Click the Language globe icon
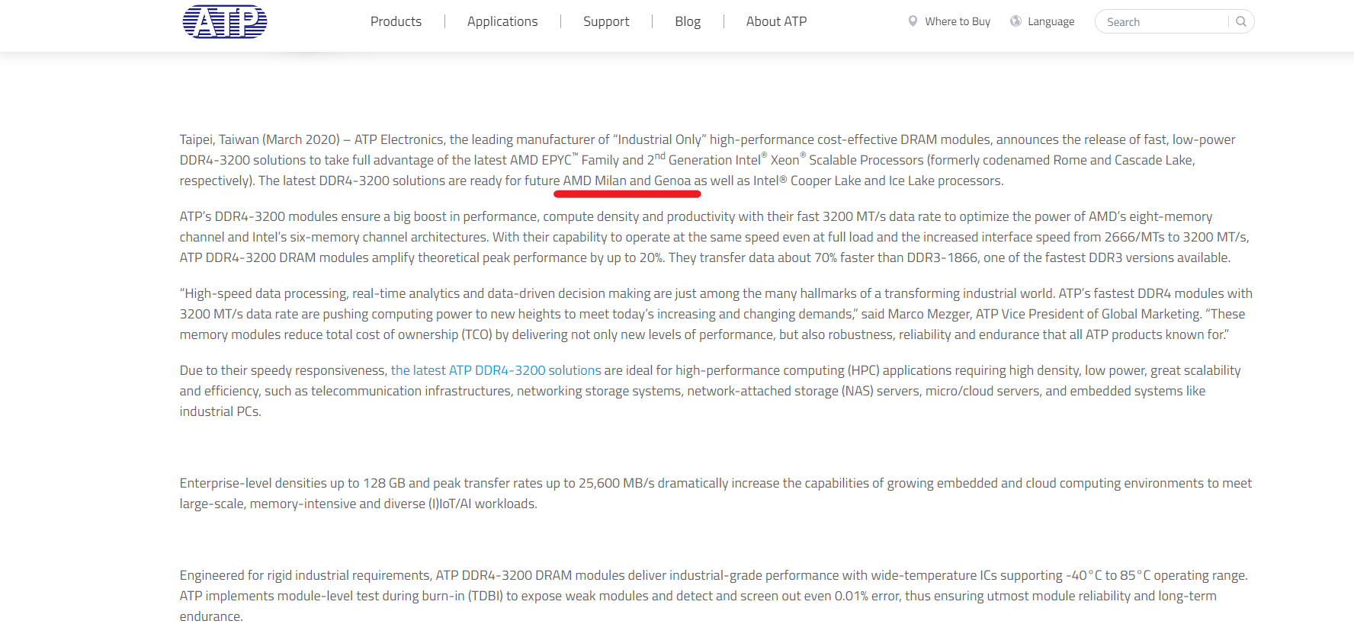The width and height of the screenshot is (1354, 627). (x=1015, y=21)
